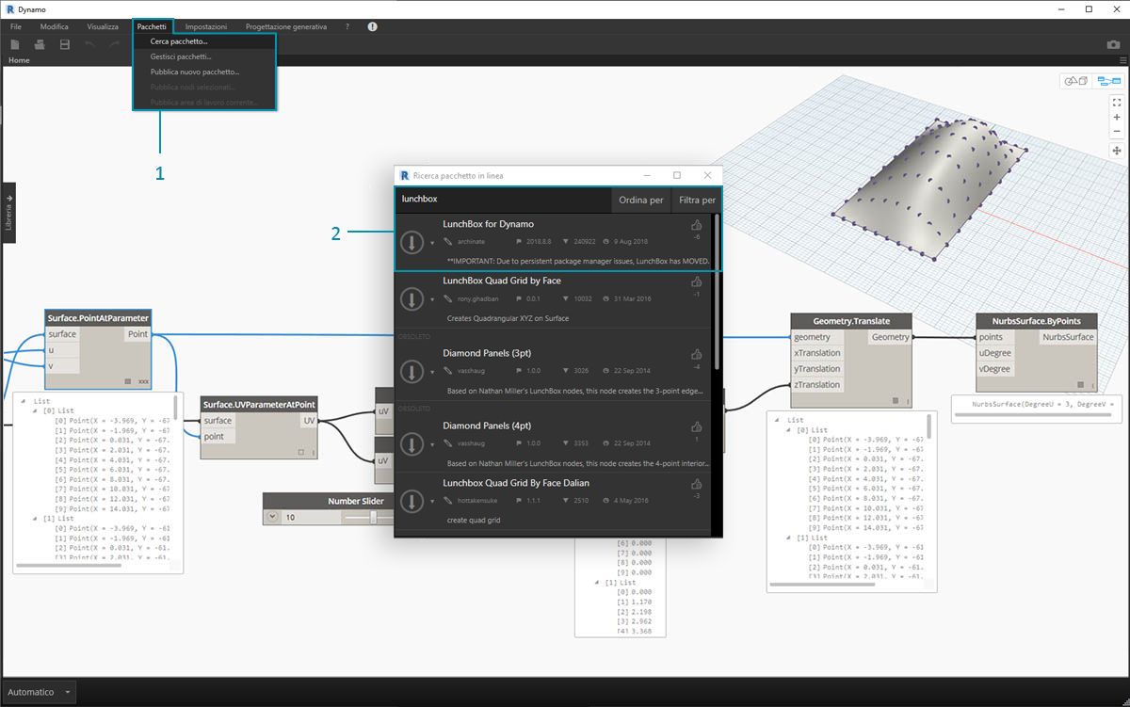The height and width of the screenshot is (707, 1130).
Task: Click the lunchbox search field
Action: tap(503, 200)
